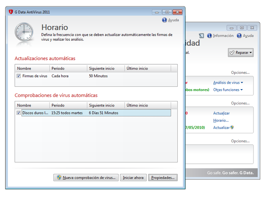This screenshot has width=268, height=198.
Task: Open Información link in background window
Action: point(223,35)
